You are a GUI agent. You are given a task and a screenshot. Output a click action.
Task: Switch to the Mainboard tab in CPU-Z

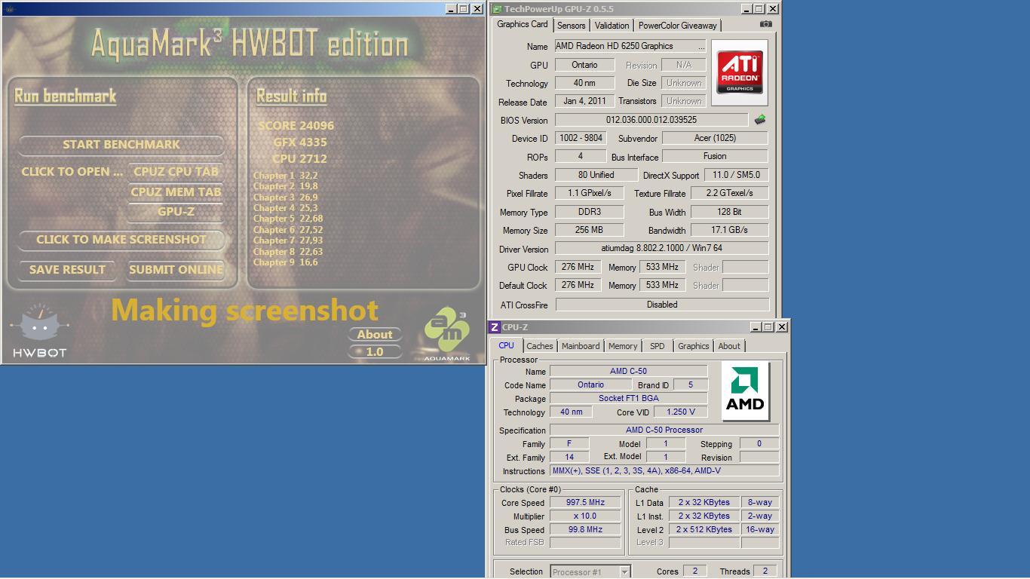tap(581, 346)
